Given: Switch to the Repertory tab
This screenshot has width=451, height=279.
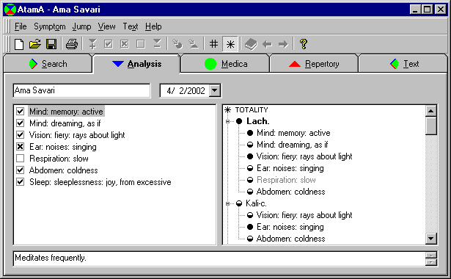Looking at the screenshot, I should click(x=314, y=64).
